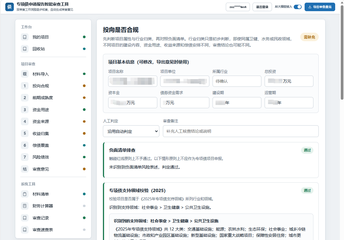Select 前期成熟度 step
Viewport: 344px width, 240px height.
[53, 98]
